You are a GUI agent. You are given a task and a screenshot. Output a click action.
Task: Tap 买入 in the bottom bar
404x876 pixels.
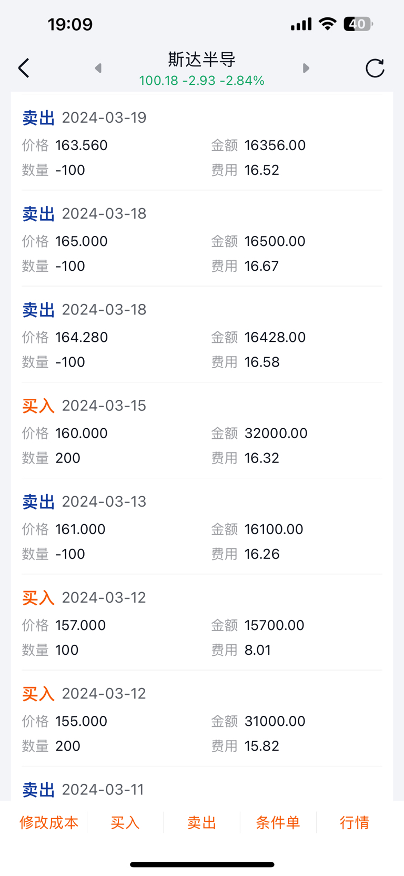125,822
